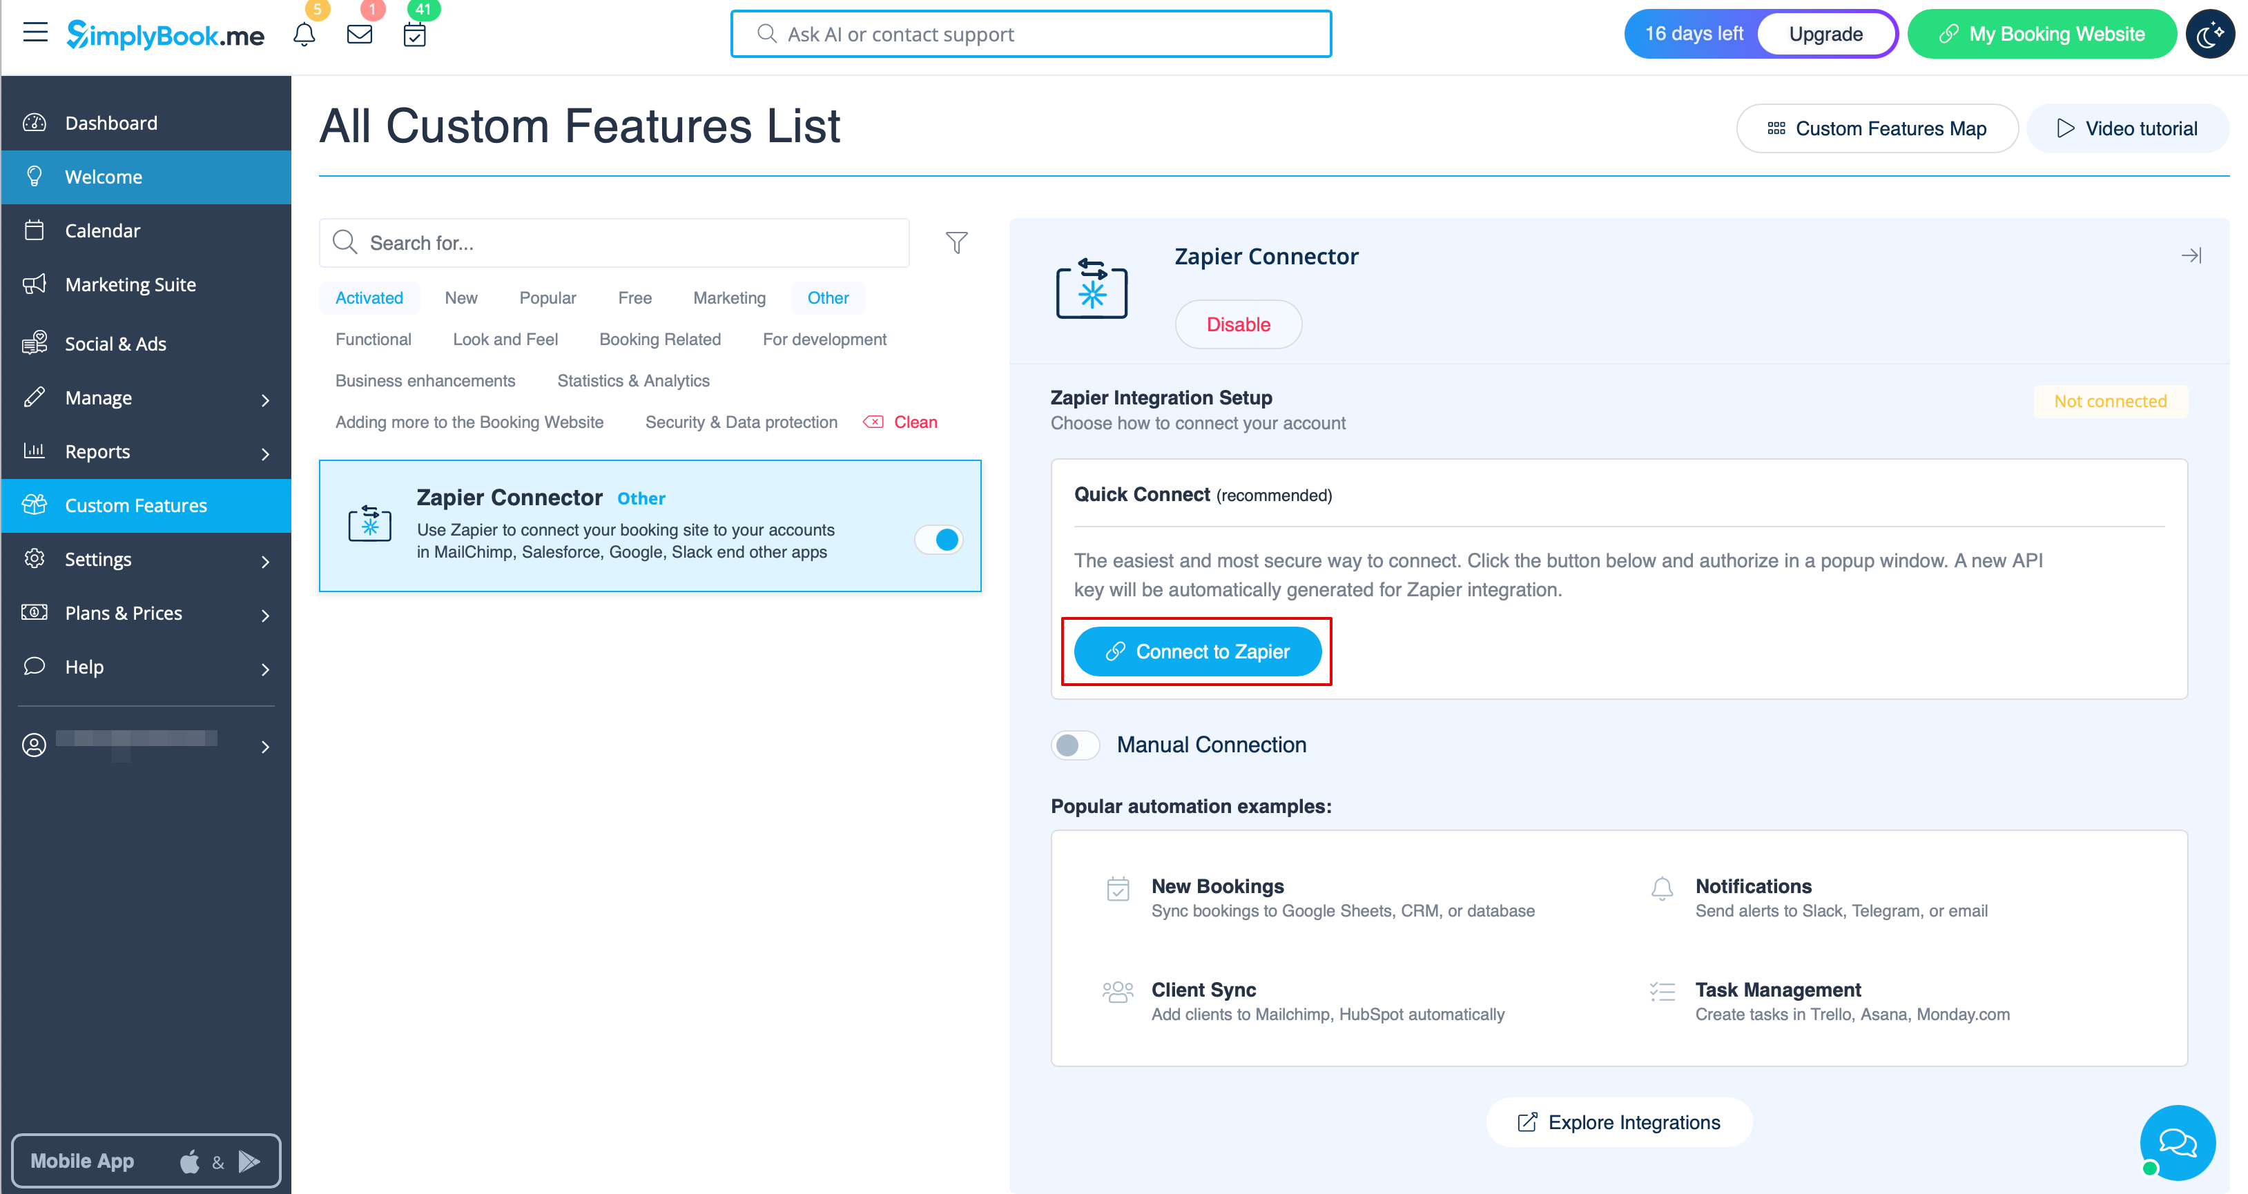Image resolution: width=2248 pixels, height=1194 pixels.
Task: Click the red Disable button
Action: pos(1237,324)
